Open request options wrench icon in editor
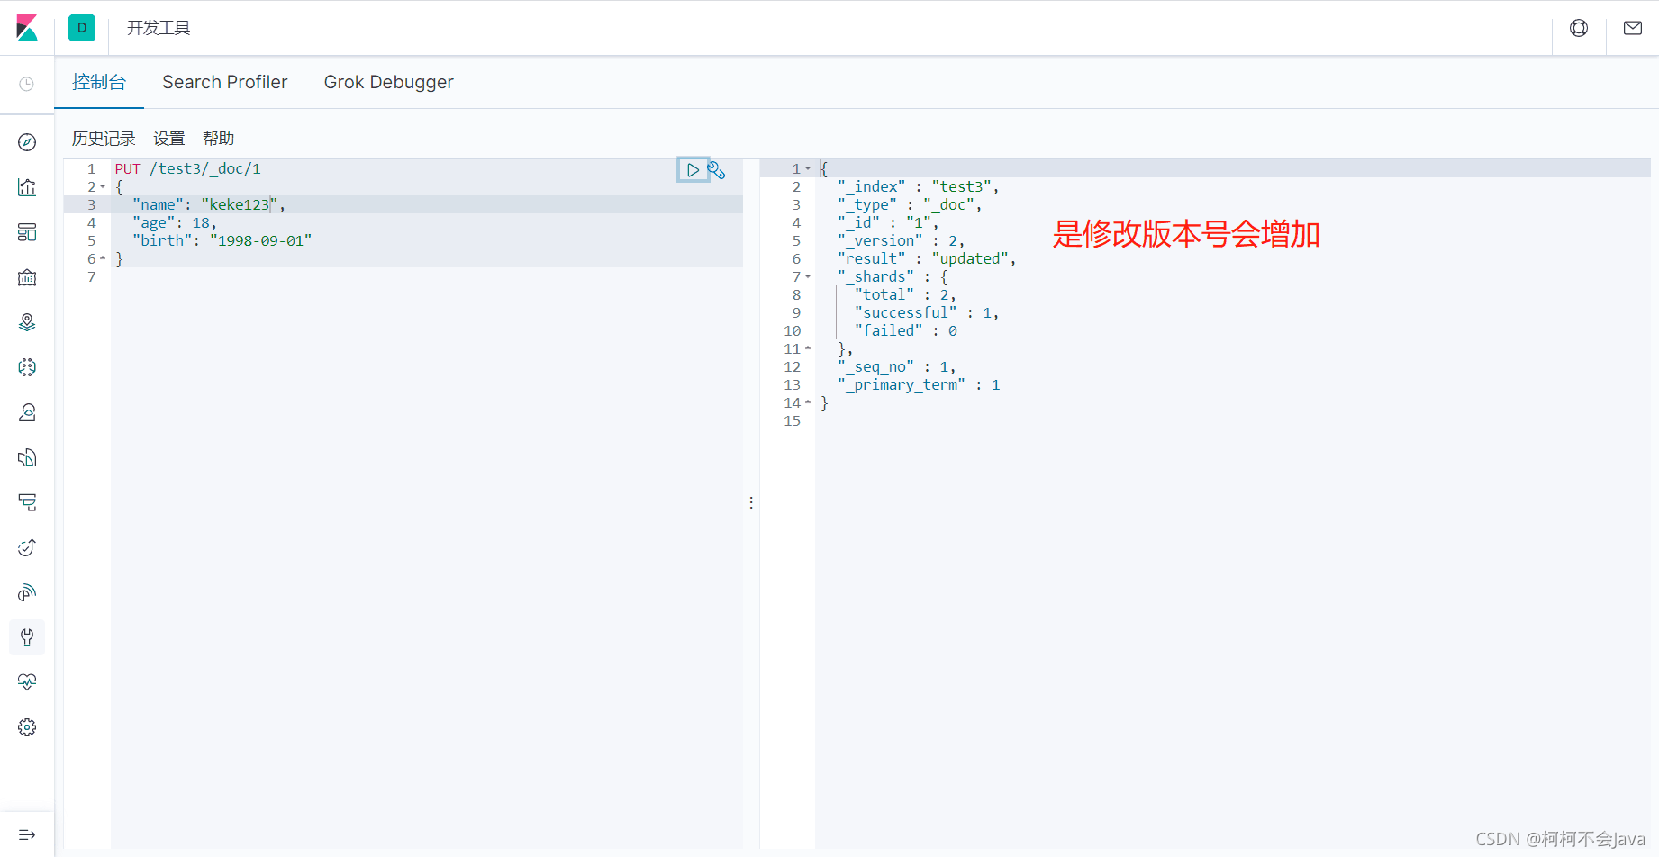Image resolution: width=1659 pixels, height=857 pixels. click(717, 170)
